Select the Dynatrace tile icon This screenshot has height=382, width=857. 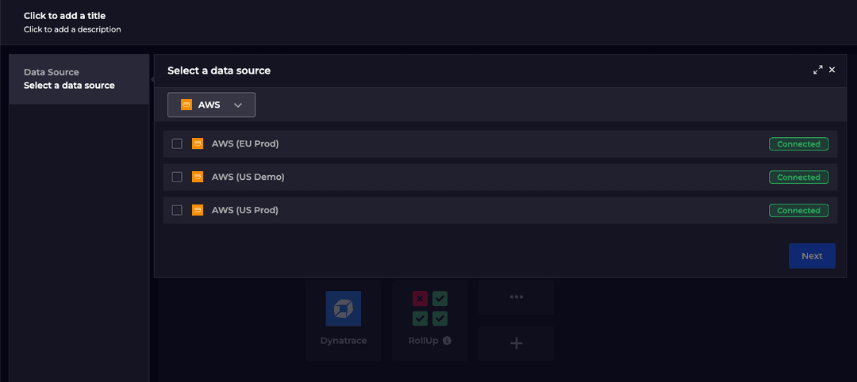tap(343, 308)
